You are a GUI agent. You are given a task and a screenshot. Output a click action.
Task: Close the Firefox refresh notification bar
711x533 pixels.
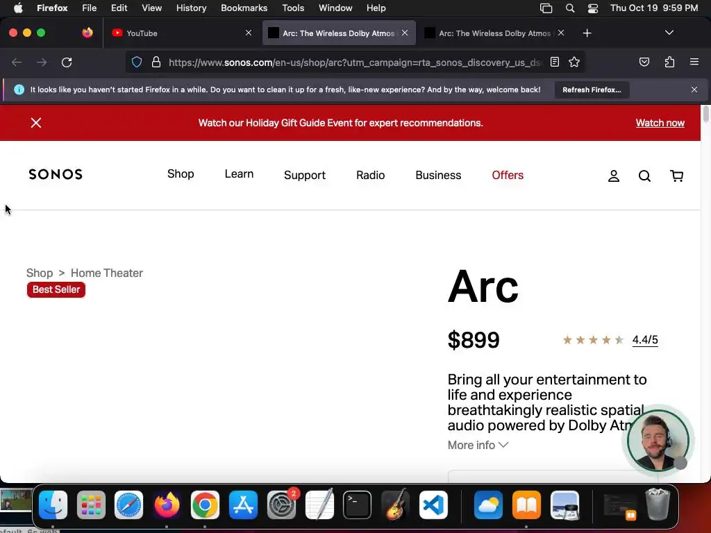tap(694, 90)
